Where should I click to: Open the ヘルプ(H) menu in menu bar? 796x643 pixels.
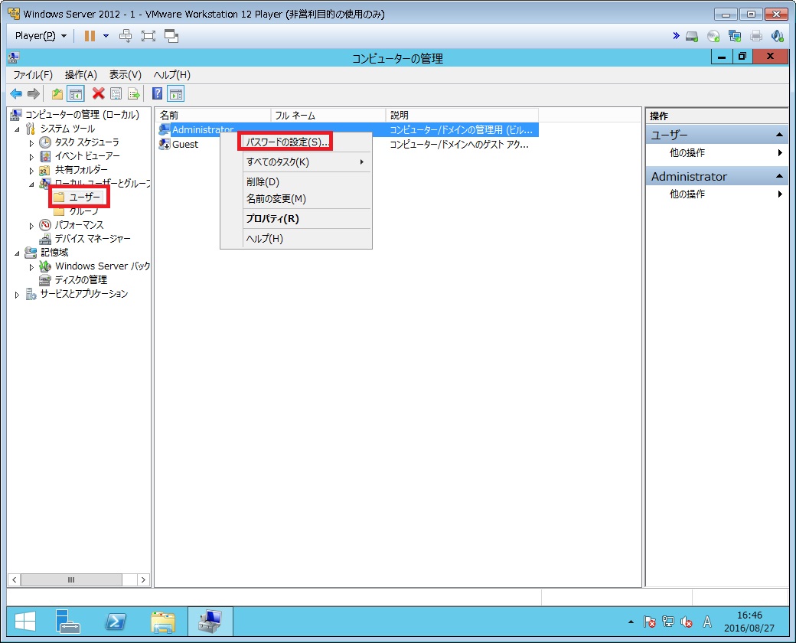coord(172,75)
